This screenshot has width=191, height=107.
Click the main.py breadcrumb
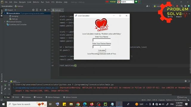click(x=19, y=6)
